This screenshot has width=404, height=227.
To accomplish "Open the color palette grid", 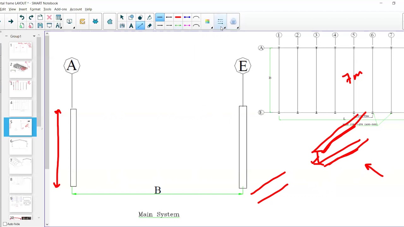I will click(207, 21).
